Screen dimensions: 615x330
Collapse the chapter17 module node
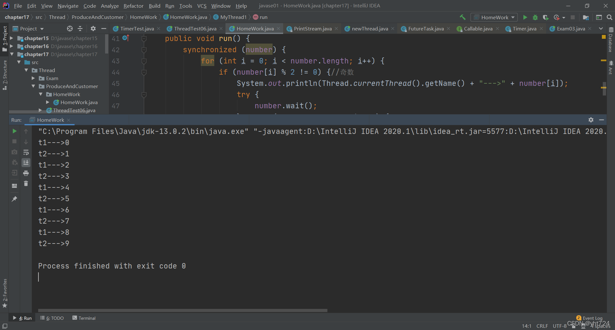12,54
